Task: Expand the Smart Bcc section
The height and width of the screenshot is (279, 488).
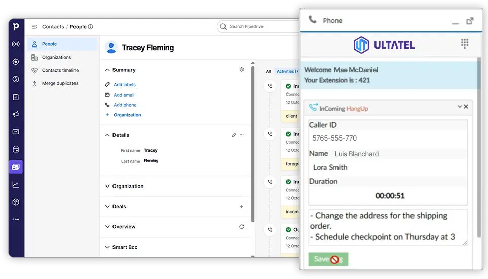Action: (x=107, y=247)
